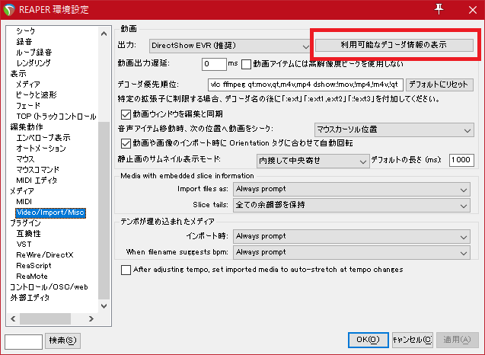Toggle Orientation タグに合わせて自動回転 checkbox

tap(126, 143)
